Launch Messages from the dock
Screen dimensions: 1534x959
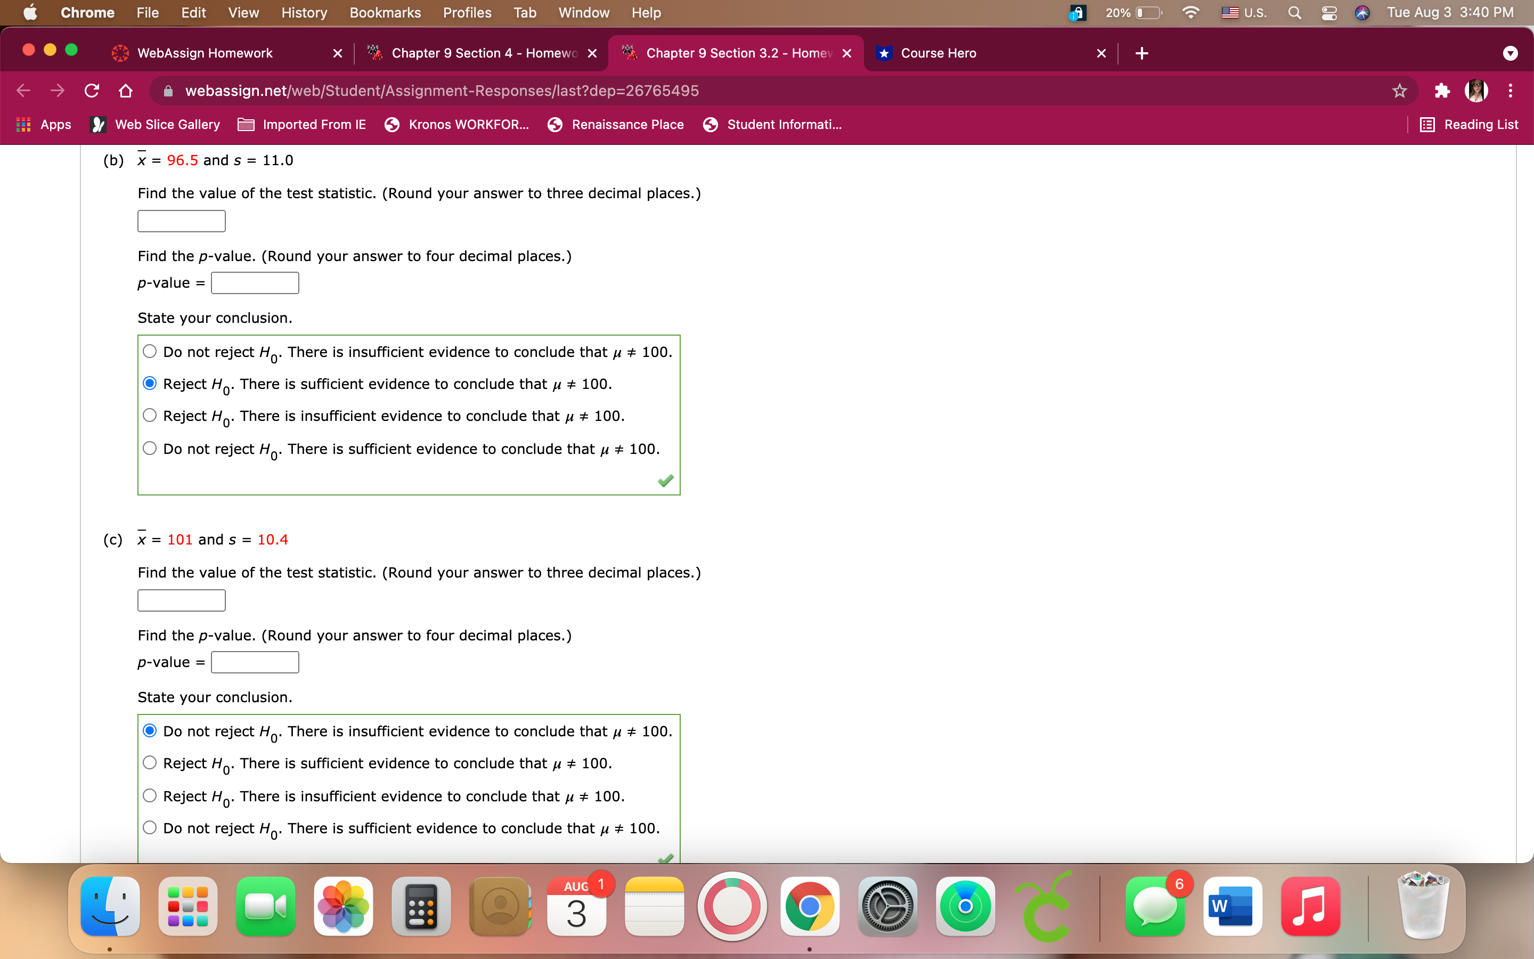[x=1156, y=906]
